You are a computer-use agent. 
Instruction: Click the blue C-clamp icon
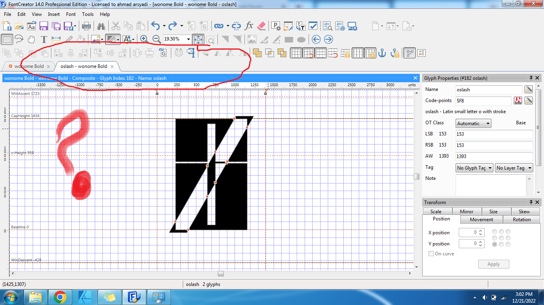(x=191, y=52)
